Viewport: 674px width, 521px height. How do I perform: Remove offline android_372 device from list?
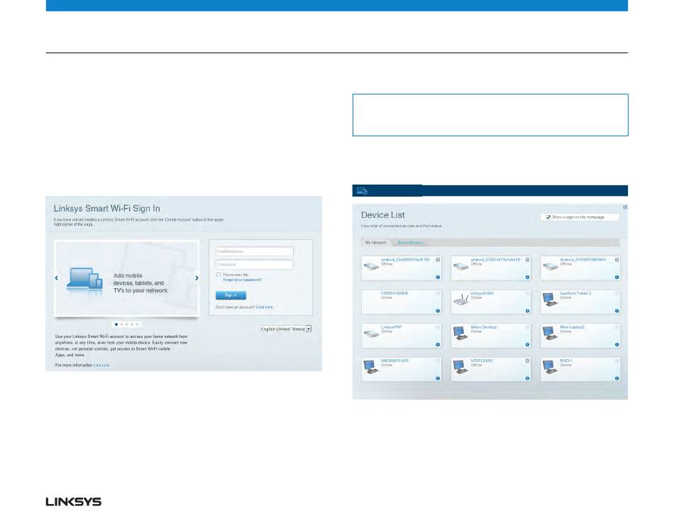(x=527, y=260)
